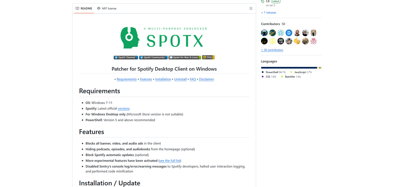Open the MIT license tab
Screen dimensions: 394x187
point(107,8)
